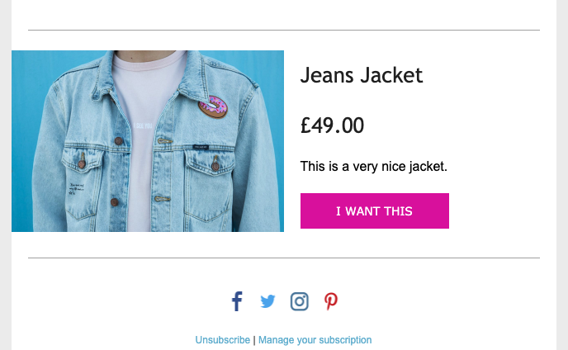Click the horizontal divider above the product

tap(284, 30)
